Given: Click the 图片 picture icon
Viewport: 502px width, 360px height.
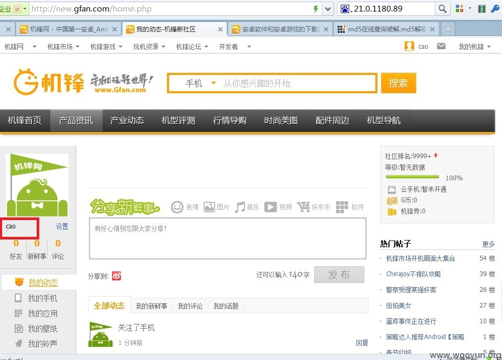Looking at the screenshot, I should pos(209,207).
